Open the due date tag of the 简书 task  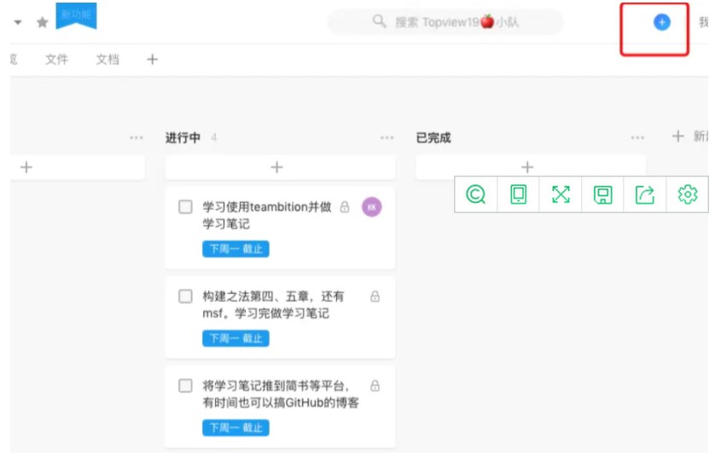point(236,428)
